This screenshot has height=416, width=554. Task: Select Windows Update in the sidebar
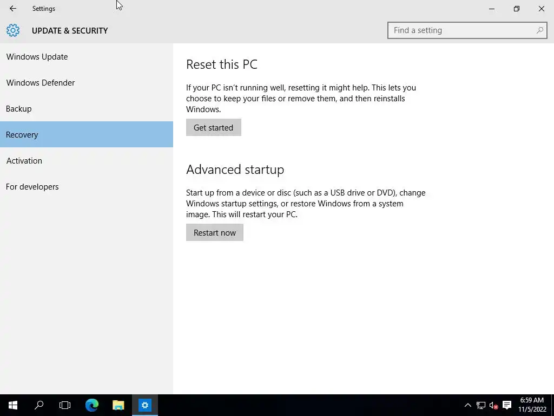tap(87, 56)
